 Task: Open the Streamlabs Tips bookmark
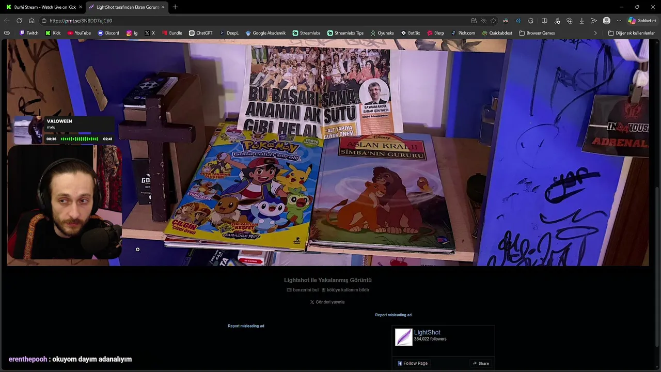point(345,33)
